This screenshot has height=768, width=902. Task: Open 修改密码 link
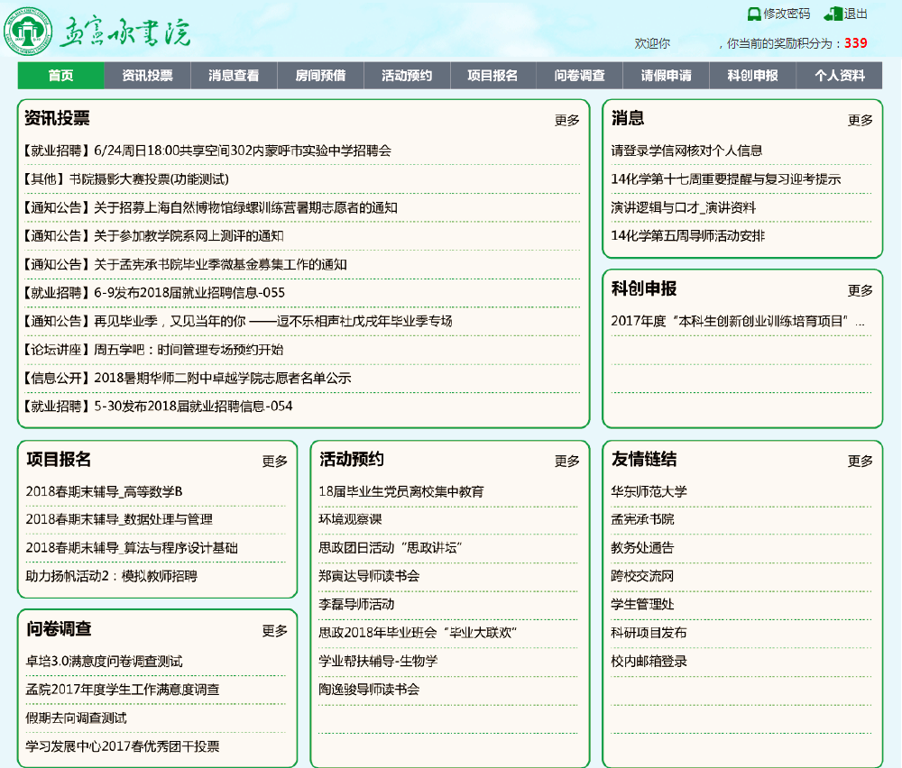pyautogui.click(x=786, y=14)
